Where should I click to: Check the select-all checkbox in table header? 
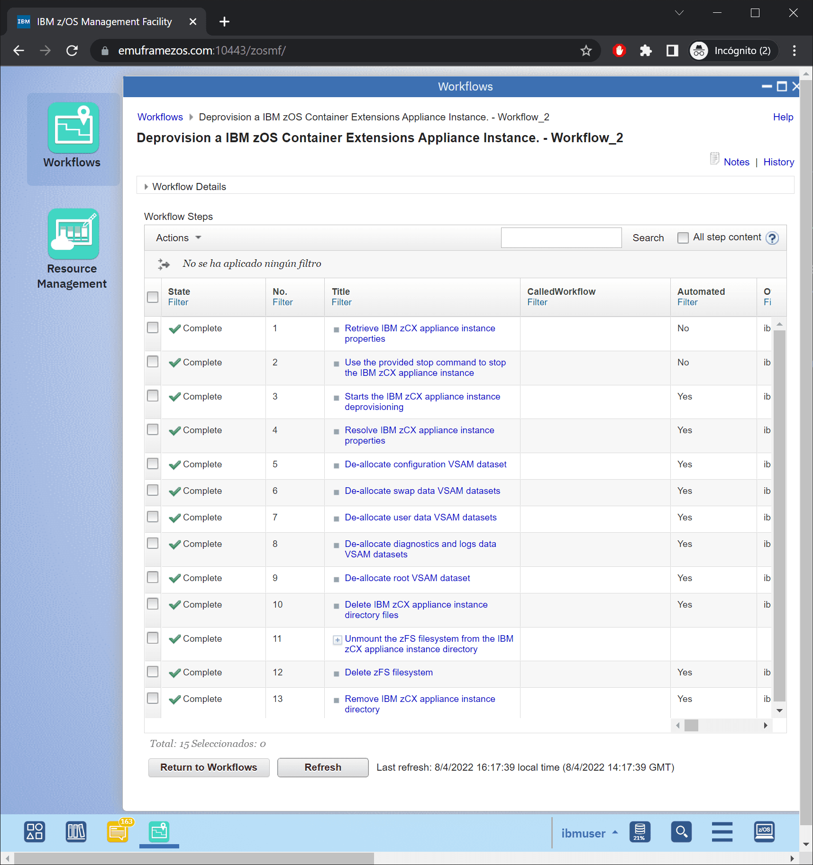pos(153,297)
